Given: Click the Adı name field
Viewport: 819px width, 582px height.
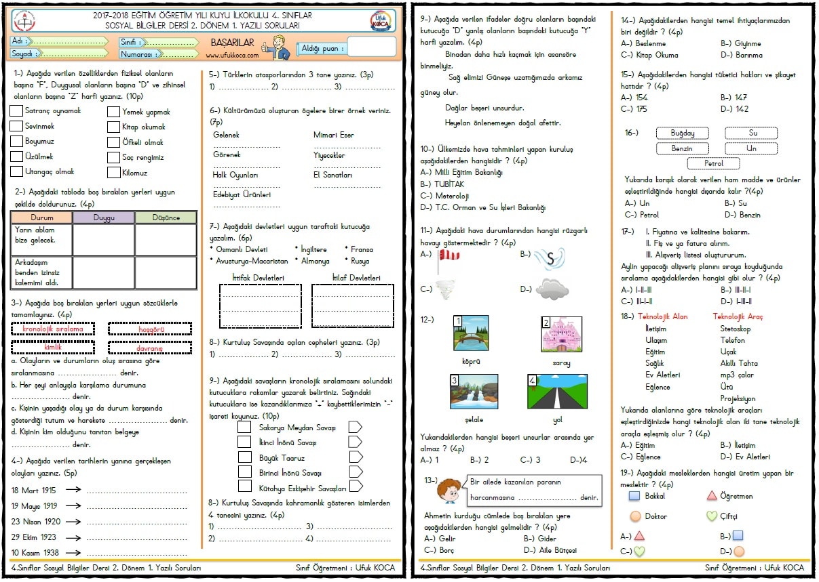Looking at the screenshot, I should (x=60, y=41).
